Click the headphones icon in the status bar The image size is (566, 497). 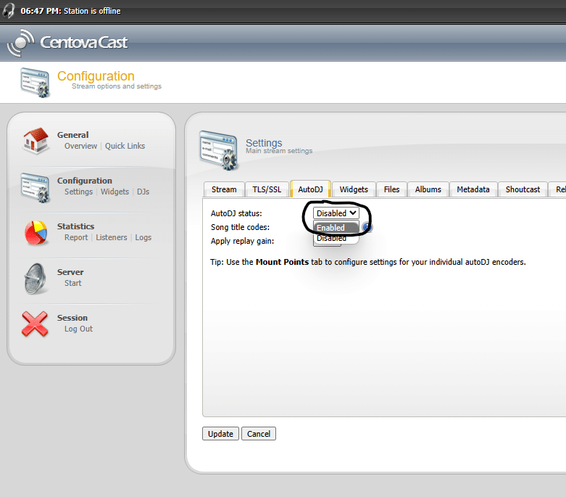tap(9, 10)
